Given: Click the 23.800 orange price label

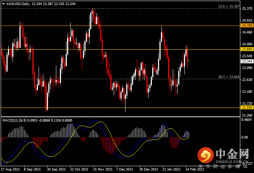Looking at the screenshot, I should tap(247, 49).
